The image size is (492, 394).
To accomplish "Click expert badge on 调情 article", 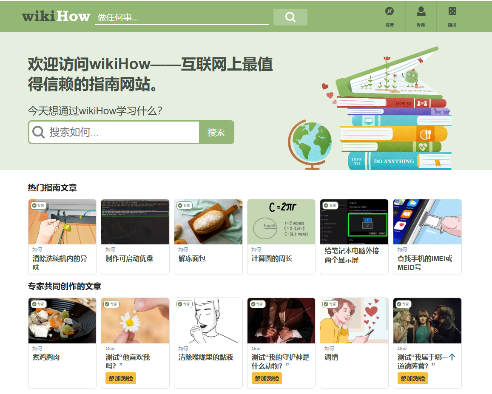I will click(330, 304).
